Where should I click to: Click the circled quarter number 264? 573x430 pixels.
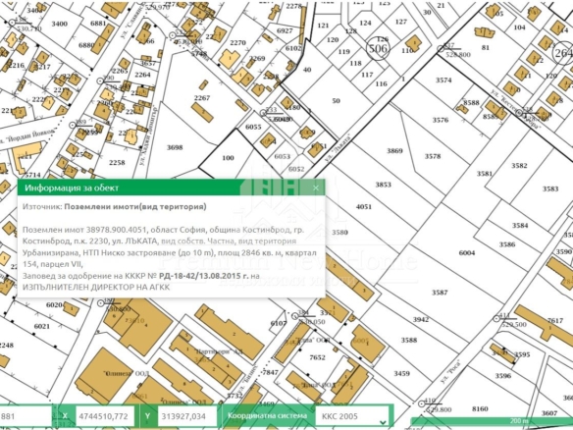[x=563, y=53]
